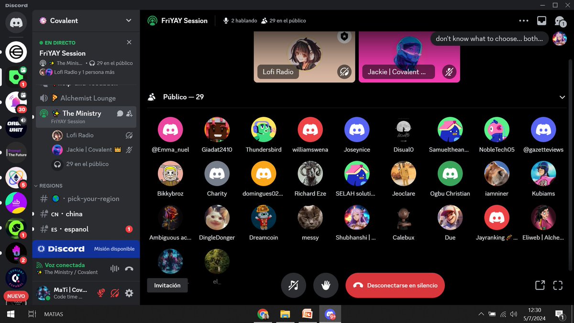Viewport: 574px width, 323px height.
Task: Click 29 en el público in channel list
Action: click(x=88, y=164)
